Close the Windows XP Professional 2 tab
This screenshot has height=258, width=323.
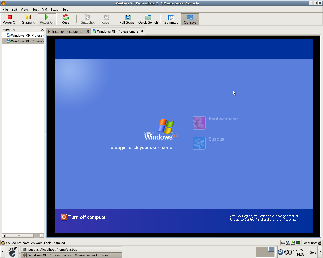point(142,31)
